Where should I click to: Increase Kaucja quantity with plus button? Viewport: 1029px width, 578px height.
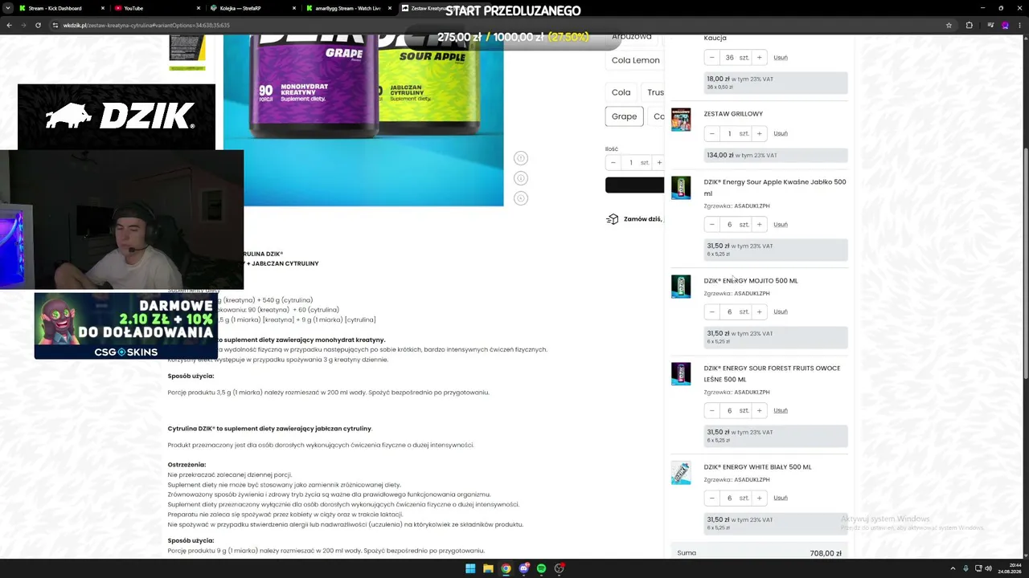(759, 58)
